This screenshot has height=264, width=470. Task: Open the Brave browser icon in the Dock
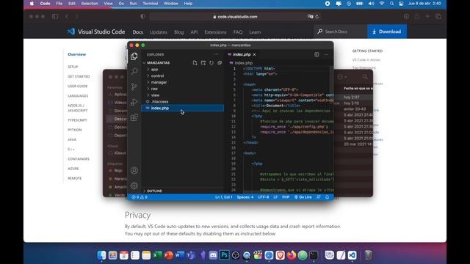(280, 255)
